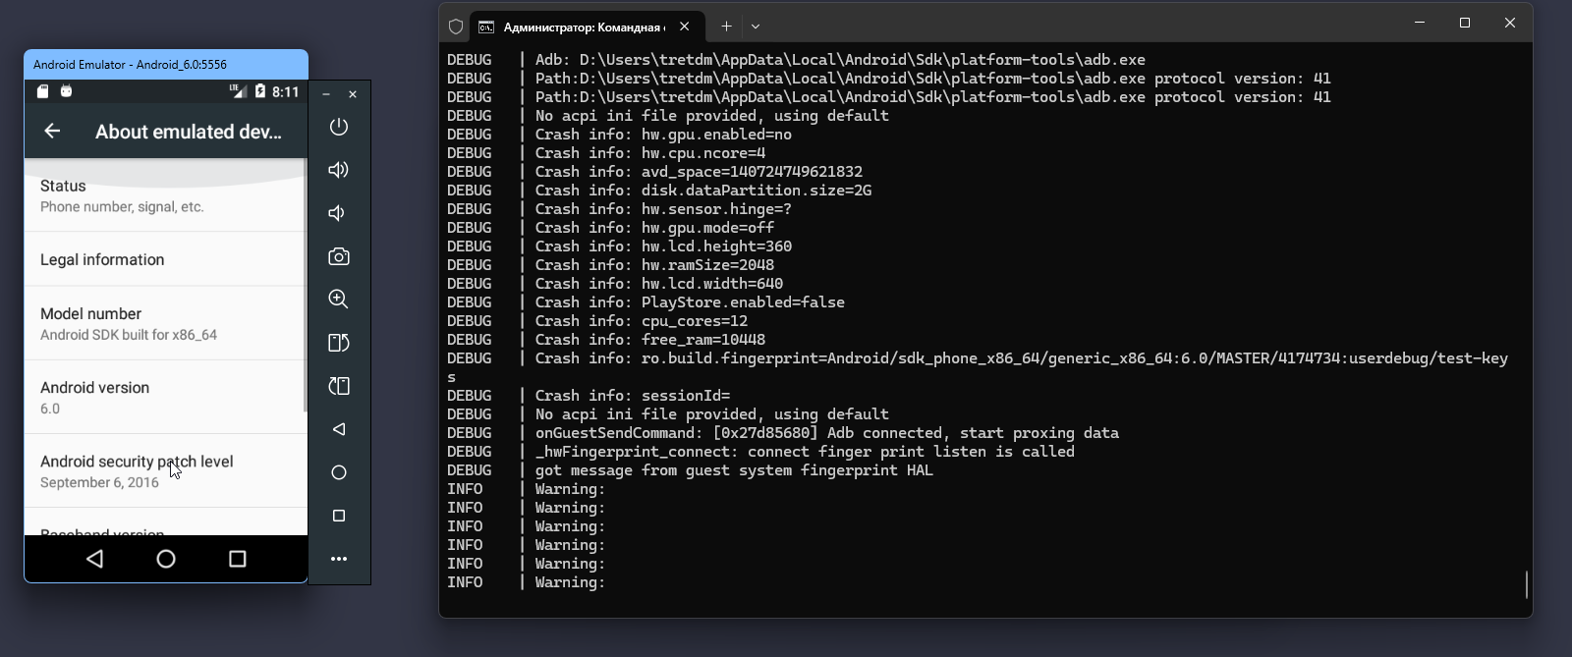
Task: Click the triangle Back icon in emulator sidebar
Action: [338, 429]
